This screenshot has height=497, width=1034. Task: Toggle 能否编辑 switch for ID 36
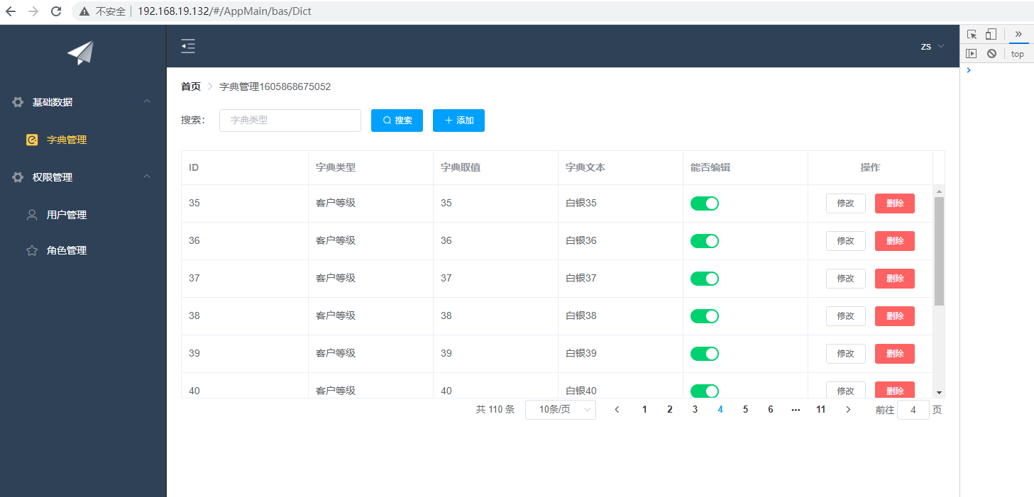pyautogui.click(x=705, y=241)
